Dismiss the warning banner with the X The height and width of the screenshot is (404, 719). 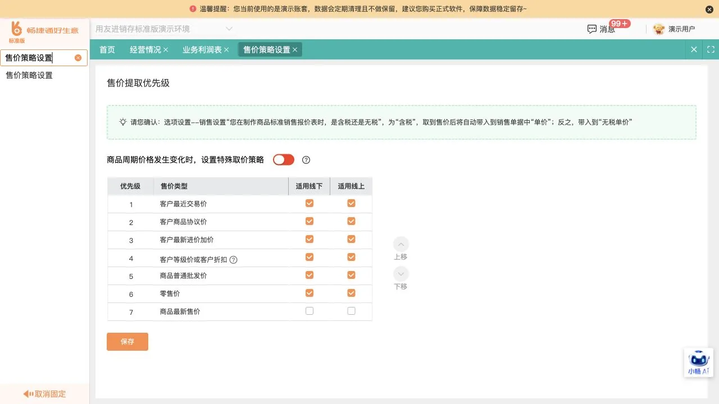pyautogui.click(x=709, y=9)
